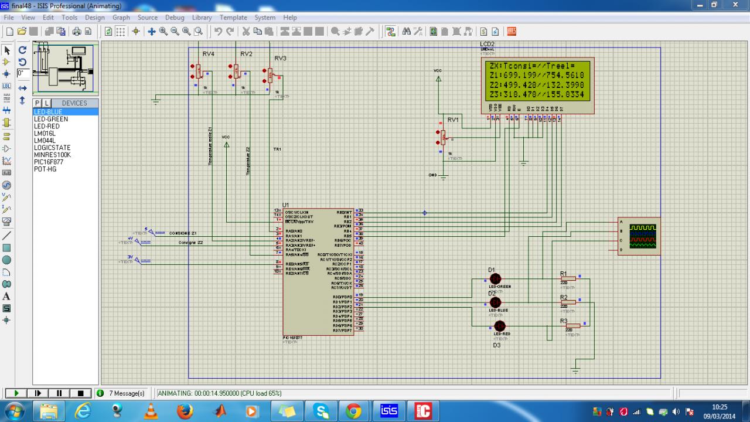750x422 pixels.
Task: Open the Template menu
Action: pyautogui.click(x=233, y=18)
